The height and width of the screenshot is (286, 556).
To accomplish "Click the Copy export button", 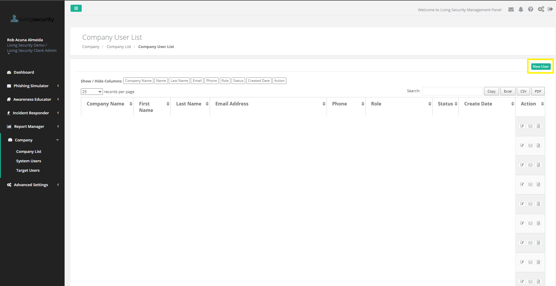I will pos(491,91).
